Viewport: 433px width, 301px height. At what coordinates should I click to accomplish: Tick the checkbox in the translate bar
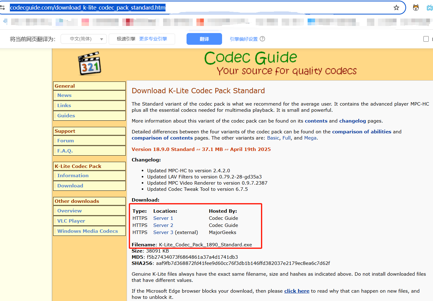426,39
